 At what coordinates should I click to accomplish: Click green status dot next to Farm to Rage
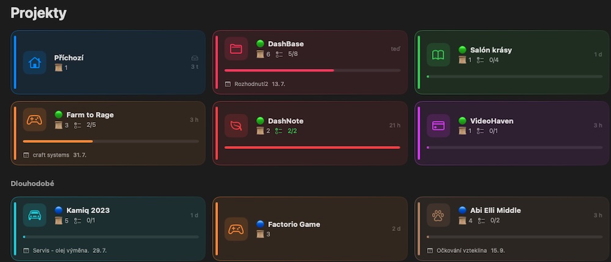point(59,115)
